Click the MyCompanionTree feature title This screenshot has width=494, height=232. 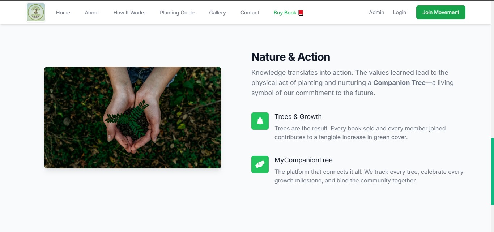pyautogui.click(x=303, y=160)
